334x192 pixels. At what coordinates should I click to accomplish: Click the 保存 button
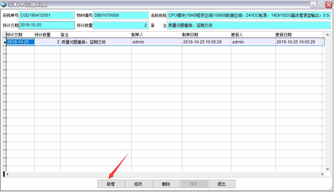[194, 184]
